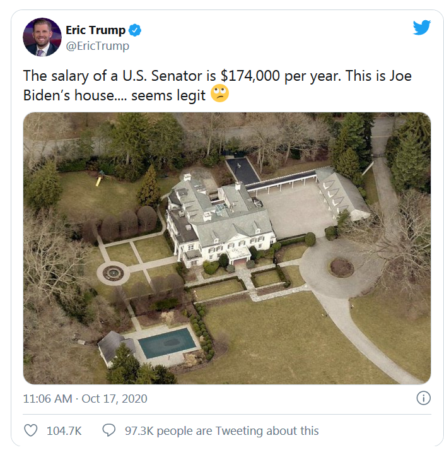Open the @EricTrump handle link
Viewport: 444px width, 450px height.
[x=97, y=46]
